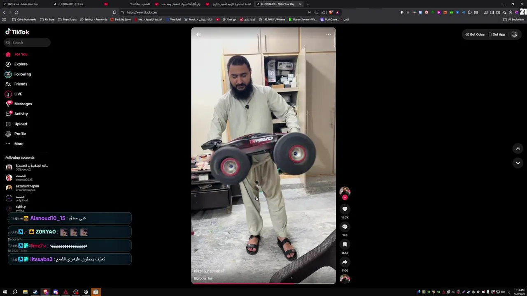This screenshot has width=527, height=296.
Task: Share the video with the arrow icon
Action: [345, 262]
